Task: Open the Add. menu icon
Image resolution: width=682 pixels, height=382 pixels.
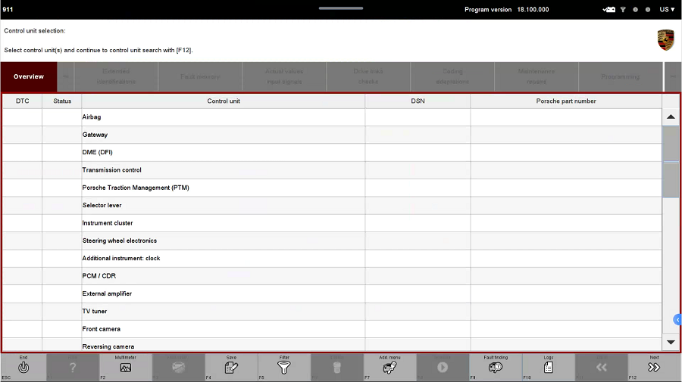Action: (389, 368)
